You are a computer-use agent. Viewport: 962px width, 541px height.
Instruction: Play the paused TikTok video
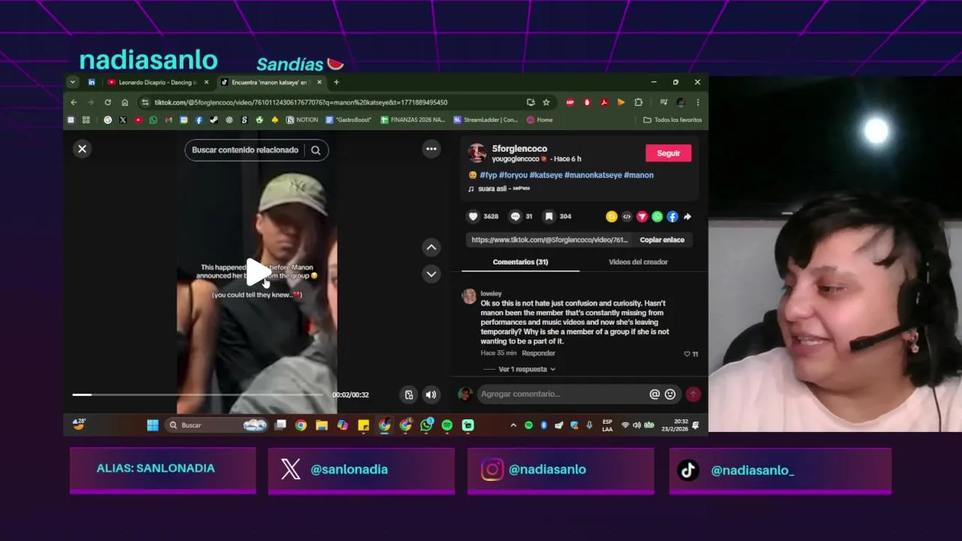click(257, 273)
